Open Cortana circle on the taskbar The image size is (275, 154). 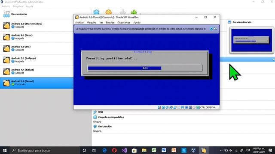click(x=84, y=150)
